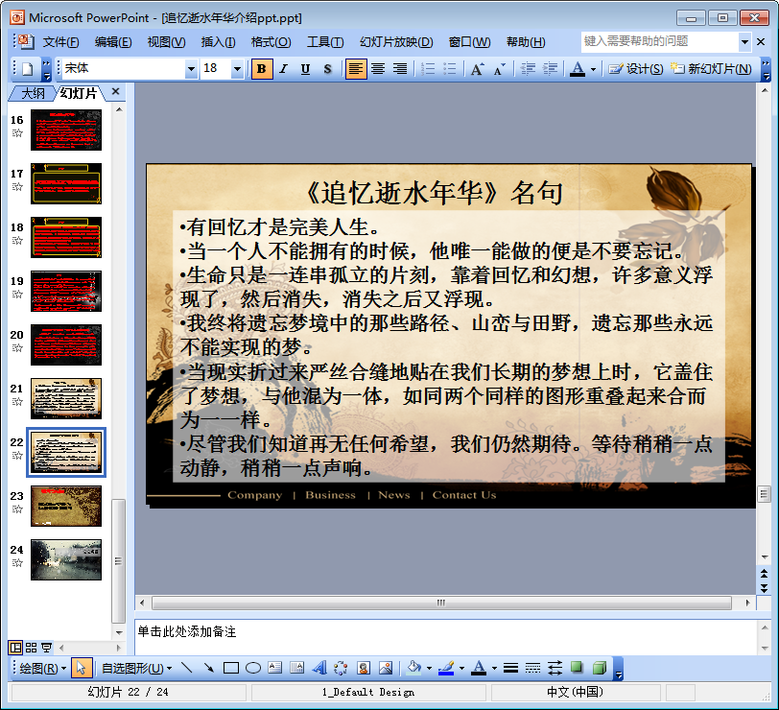Screen dimensions: 779x710
Task: Switch to 大纲 outline tab
Action: (33, 93)
